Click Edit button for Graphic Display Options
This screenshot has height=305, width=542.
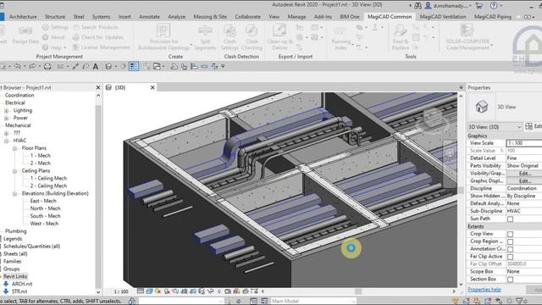tap(524, 180)
